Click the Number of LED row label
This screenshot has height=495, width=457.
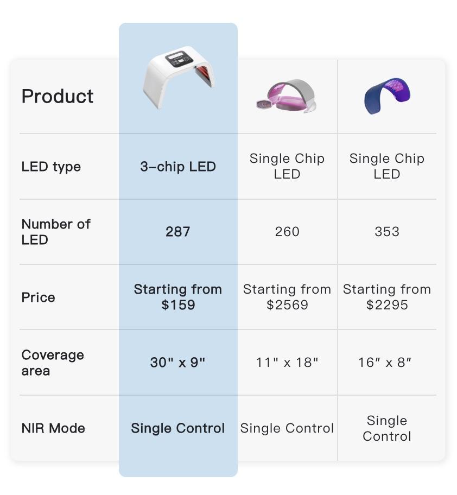pyautogui.click(x=56, y=232)
